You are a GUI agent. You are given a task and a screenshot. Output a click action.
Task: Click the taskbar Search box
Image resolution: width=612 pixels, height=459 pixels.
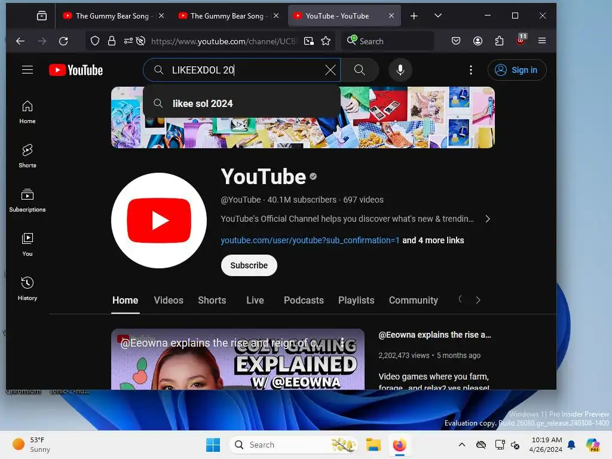click(x=293, y=445)
